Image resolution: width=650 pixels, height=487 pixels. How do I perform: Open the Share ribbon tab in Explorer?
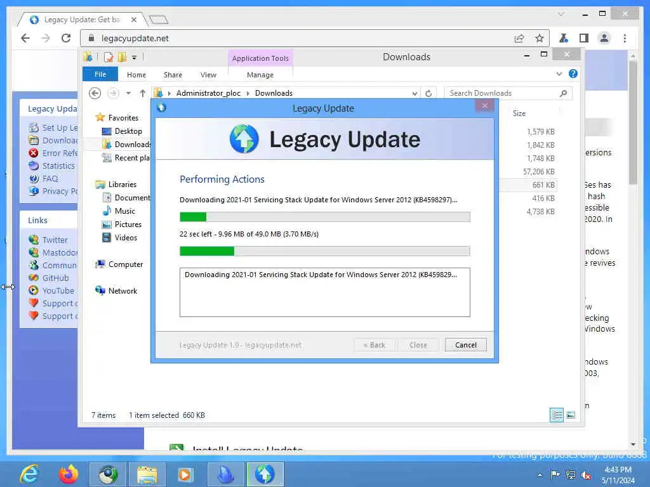(173, 75)
